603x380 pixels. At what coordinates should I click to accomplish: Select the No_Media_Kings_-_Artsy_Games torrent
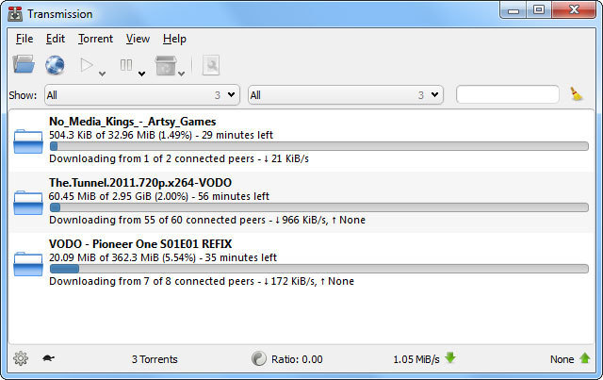[133, 122]
